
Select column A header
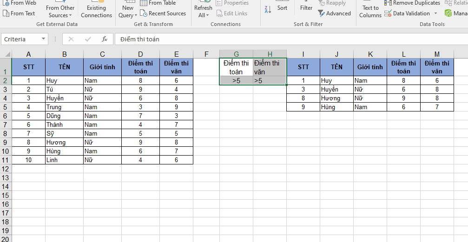[x=29, y=54]
